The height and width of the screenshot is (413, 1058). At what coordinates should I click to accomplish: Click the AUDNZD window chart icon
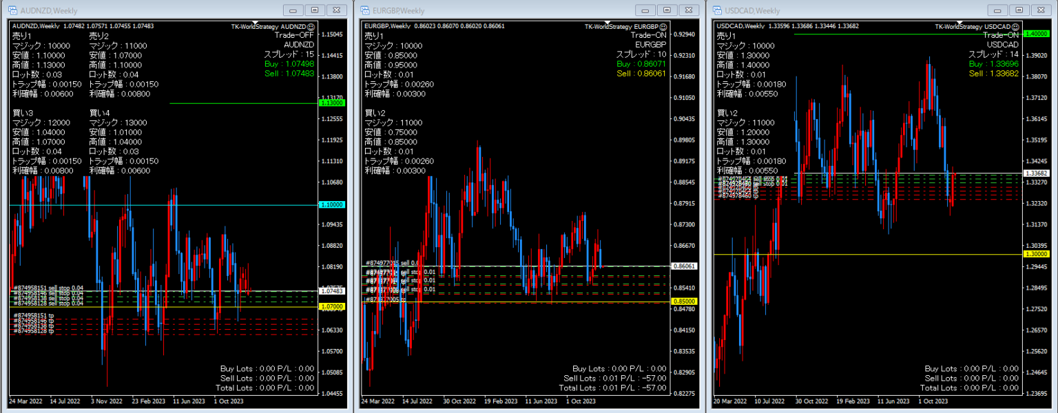coord(13,10)
